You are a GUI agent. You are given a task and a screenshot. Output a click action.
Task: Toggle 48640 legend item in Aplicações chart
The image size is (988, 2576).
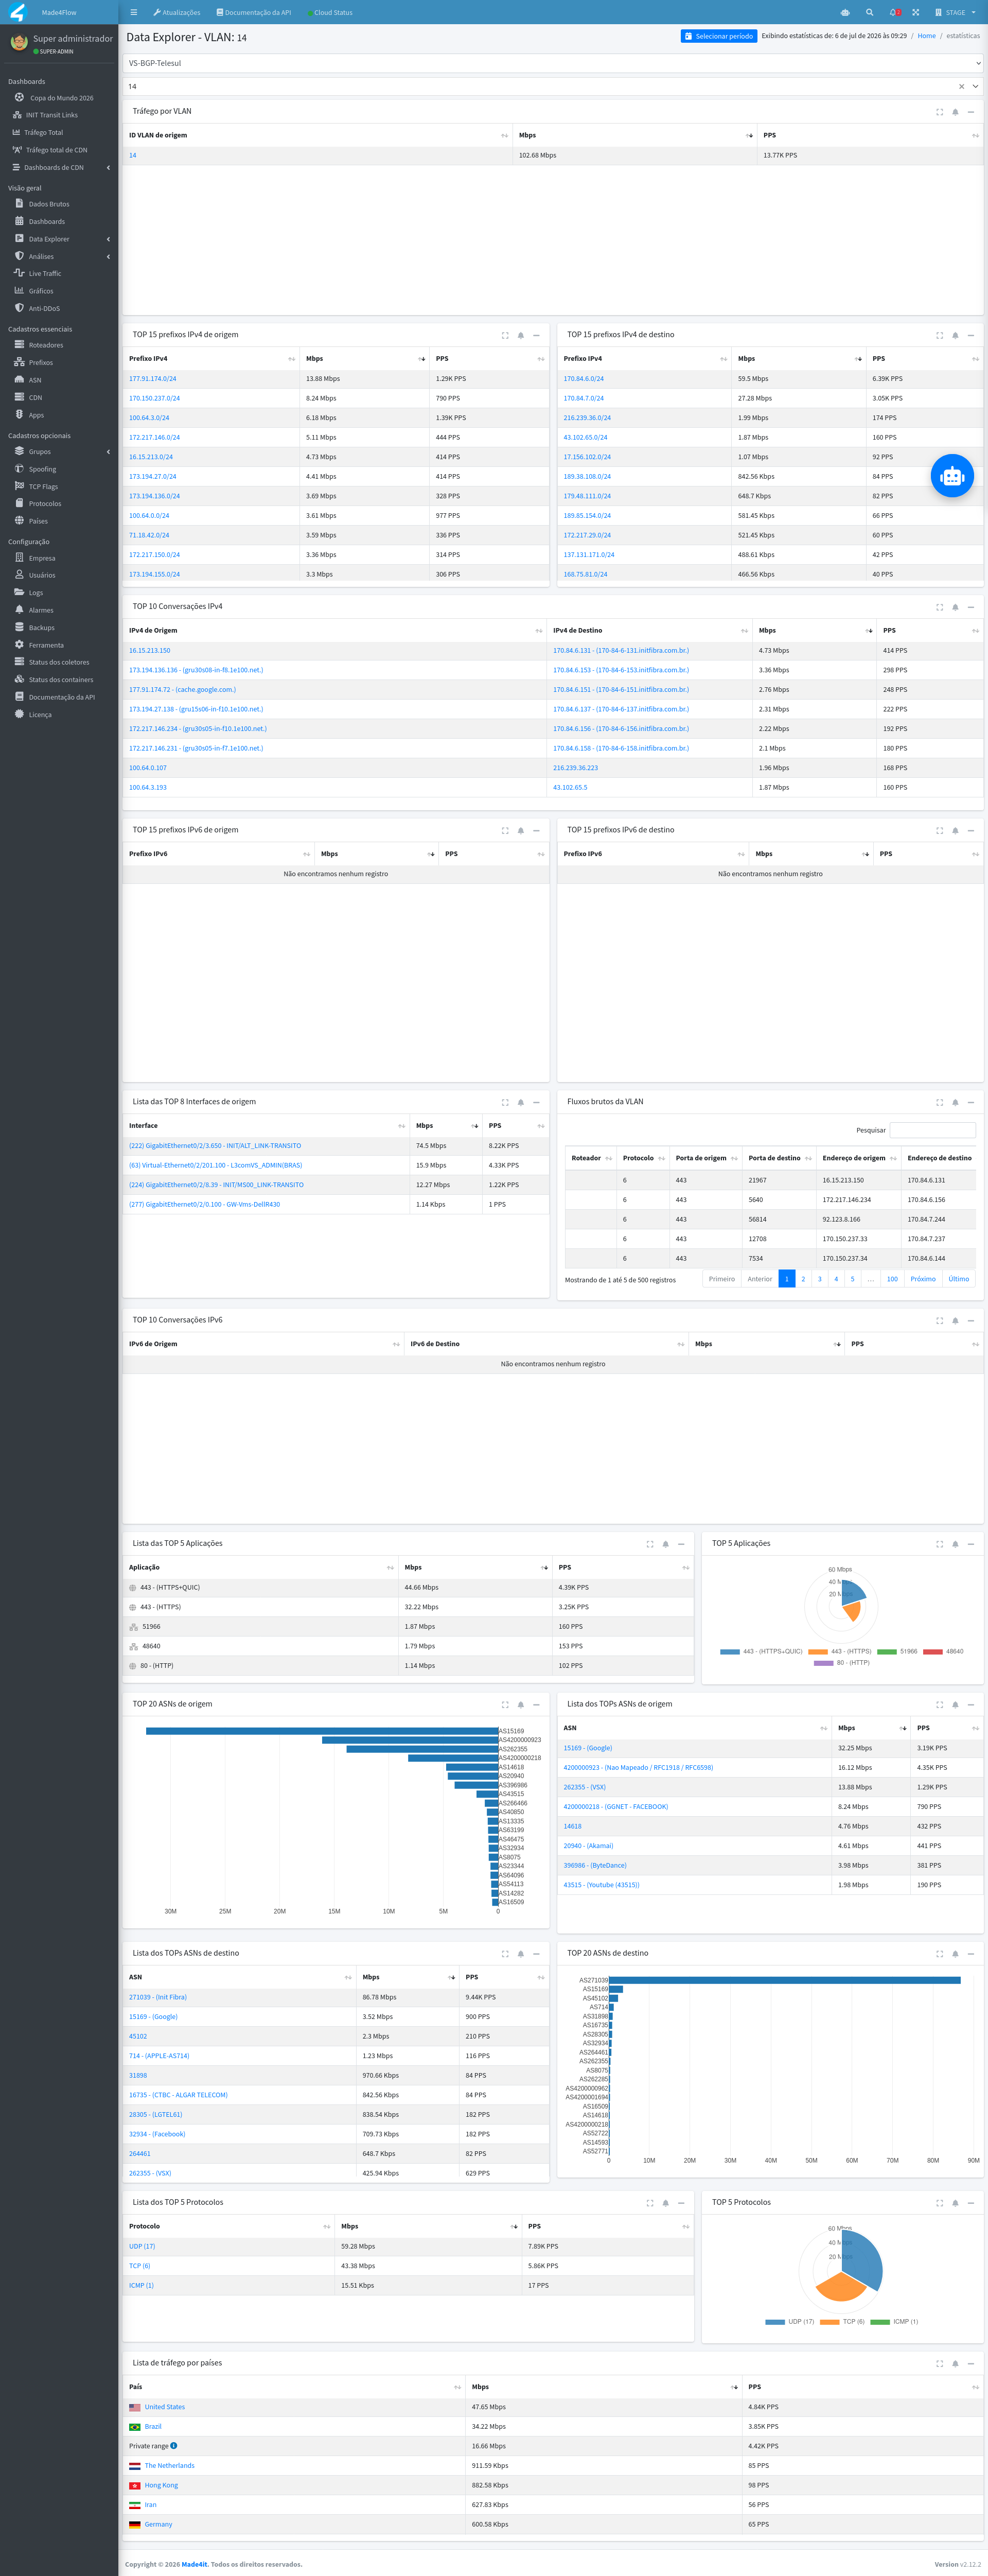click(943, 1651)
